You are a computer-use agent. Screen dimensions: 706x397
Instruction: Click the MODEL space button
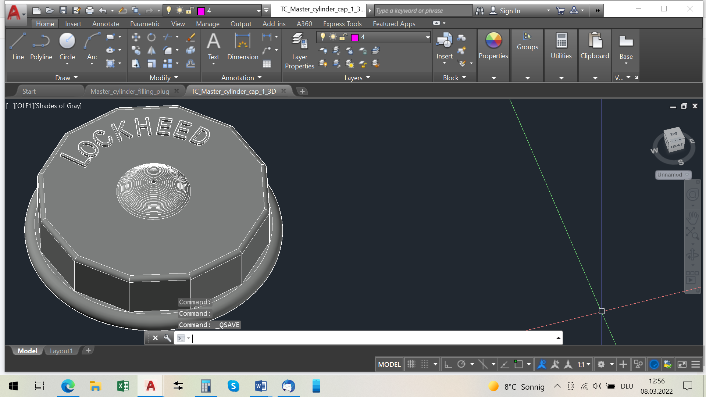[x=389, y=364]
